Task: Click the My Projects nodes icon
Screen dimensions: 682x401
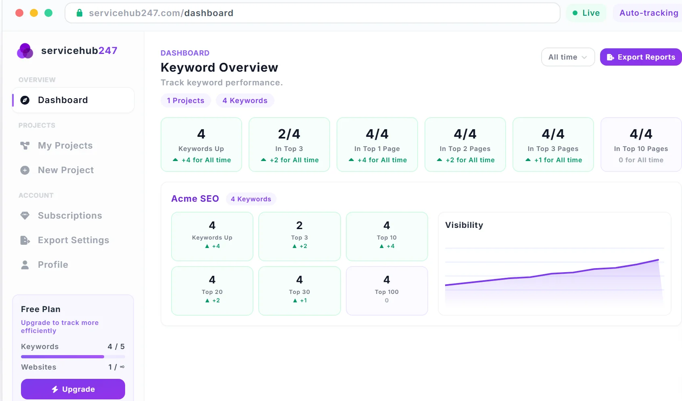Action: pyautogui.click(x=25, y=146)
